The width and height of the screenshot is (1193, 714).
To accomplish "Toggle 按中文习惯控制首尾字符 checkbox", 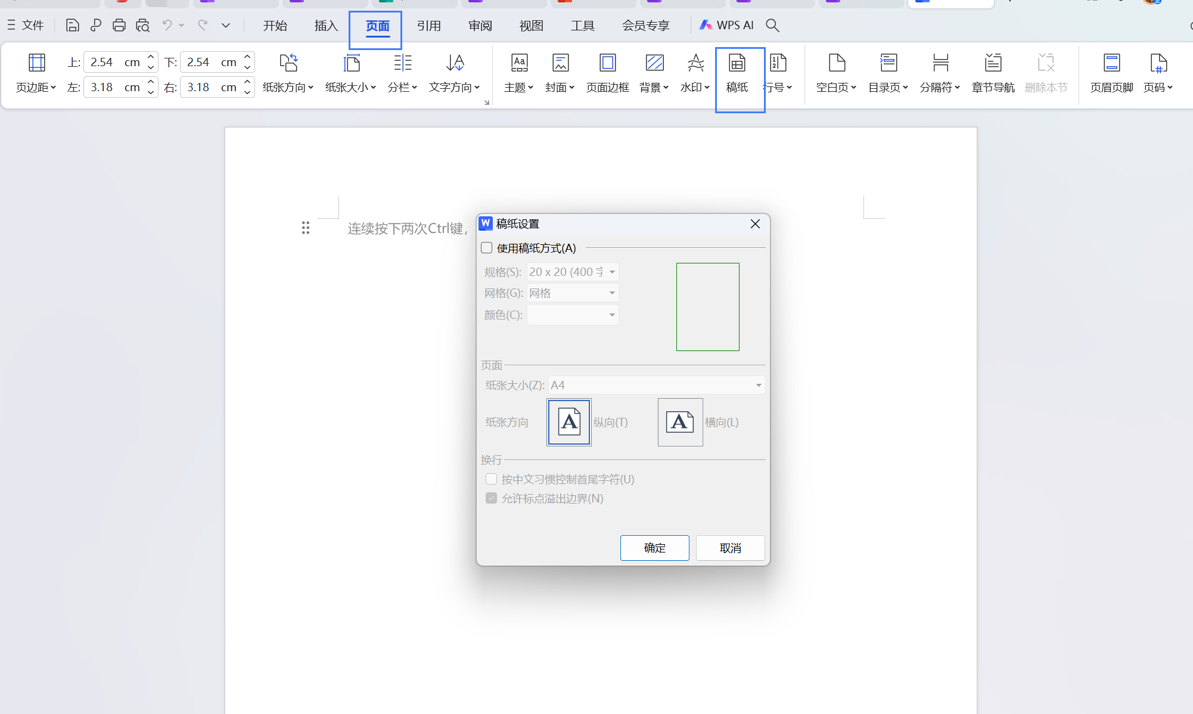I will (491, 479).
